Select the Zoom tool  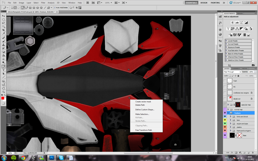(x=4, y=92)
